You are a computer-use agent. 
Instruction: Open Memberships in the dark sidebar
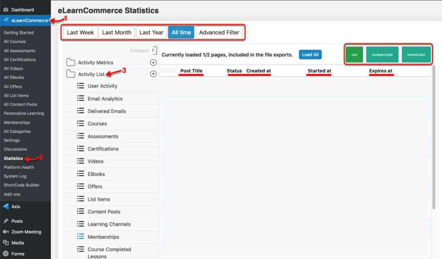(17, 122)
